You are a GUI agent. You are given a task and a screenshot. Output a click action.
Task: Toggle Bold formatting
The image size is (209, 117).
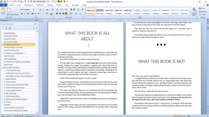pyautogui.click(x=22, y=14)
